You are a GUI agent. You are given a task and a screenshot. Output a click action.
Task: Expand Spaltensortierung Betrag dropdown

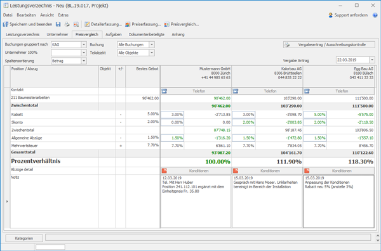(x=84, y=61)
